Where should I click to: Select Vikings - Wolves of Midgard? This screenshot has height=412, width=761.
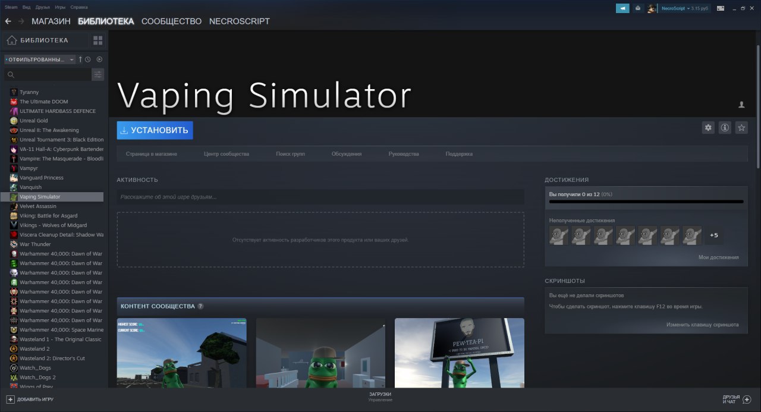(x=52, y=225)
